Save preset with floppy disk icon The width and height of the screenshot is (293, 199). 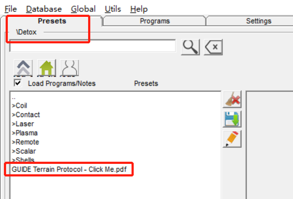click(232, 119)
